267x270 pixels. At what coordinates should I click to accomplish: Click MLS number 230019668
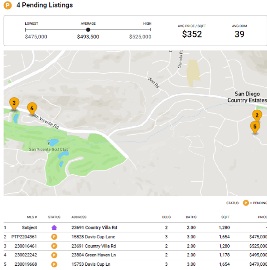coord(26,264)
